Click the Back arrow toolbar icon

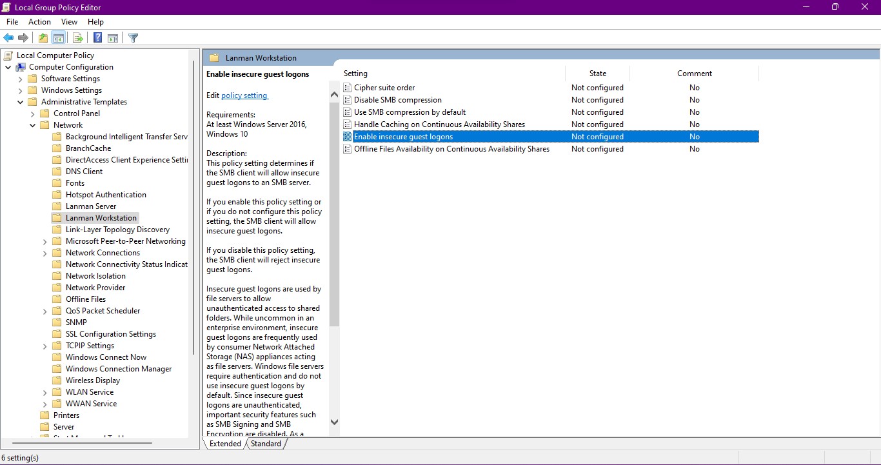click(x=8, y=38)
